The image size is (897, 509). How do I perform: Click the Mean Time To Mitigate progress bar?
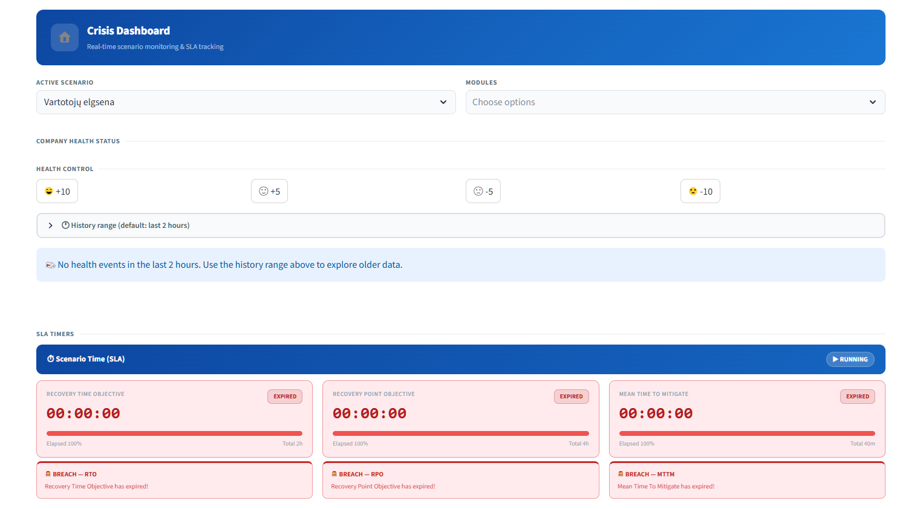tap(747, 433)
